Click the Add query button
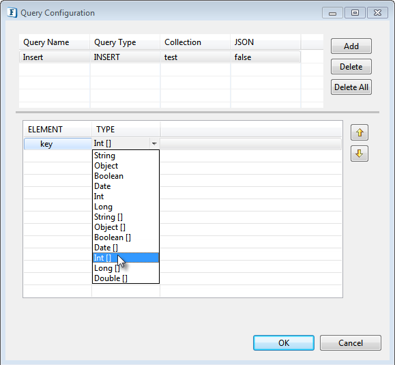This screenshot has width=395, height=365. click(351, 46)
